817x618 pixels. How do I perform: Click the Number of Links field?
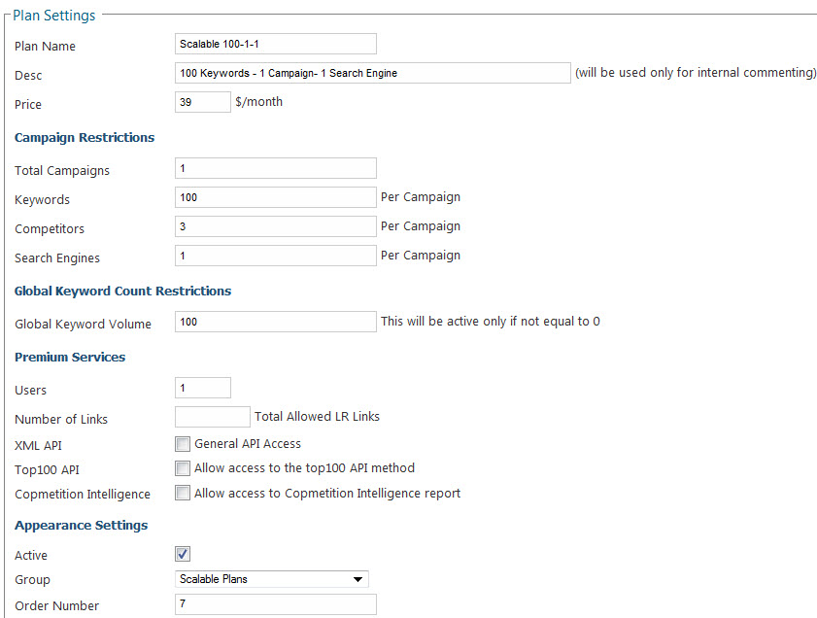point(212,417)
